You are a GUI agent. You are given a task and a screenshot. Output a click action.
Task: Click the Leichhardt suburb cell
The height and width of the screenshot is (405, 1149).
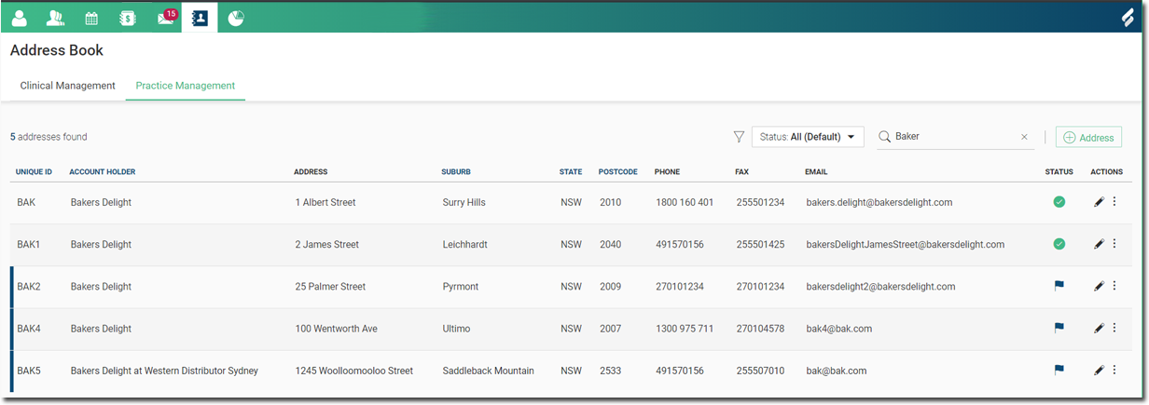465,244
